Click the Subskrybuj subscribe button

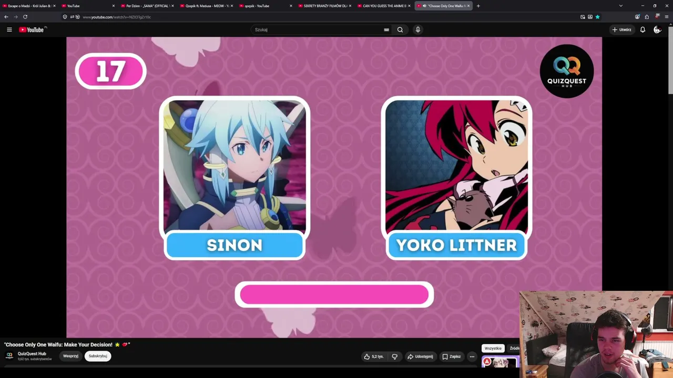coord(98,356)
